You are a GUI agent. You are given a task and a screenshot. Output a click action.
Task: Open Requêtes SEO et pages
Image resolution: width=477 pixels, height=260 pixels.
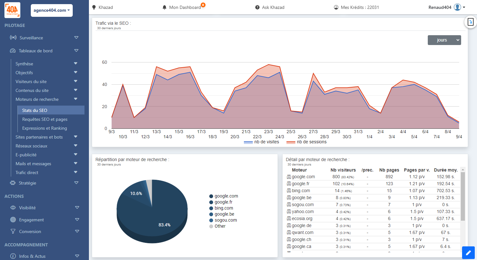coord(45,119)
